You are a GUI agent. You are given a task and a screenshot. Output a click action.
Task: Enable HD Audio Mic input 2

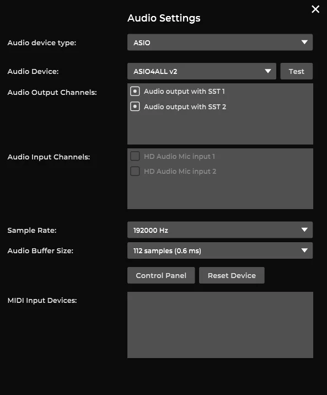135,172
